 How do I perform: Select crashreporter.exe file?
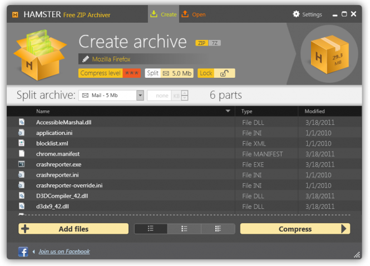[x=184, y=164]
